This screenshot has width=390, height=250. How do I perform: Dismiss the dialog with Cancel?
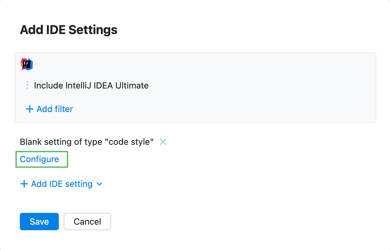point(87,222)
